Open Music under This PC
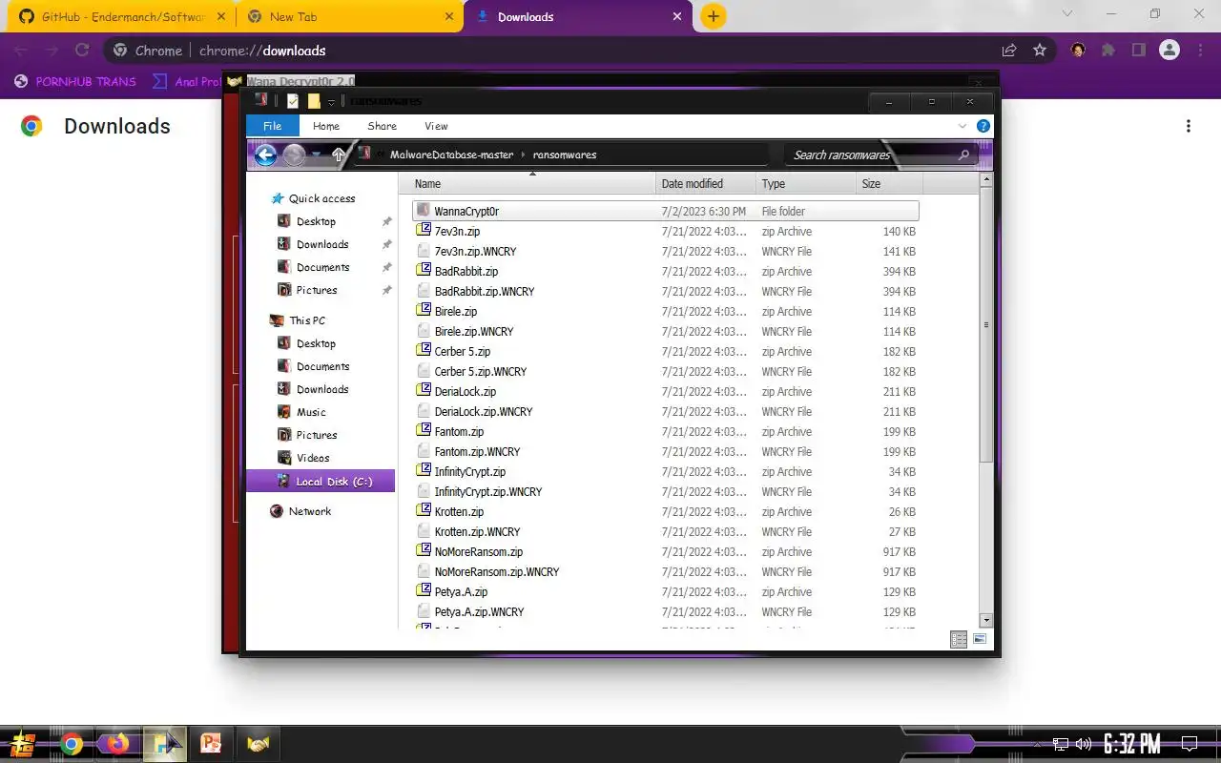1221x763 pixels. pyautogui.click(x=311, y=412)
